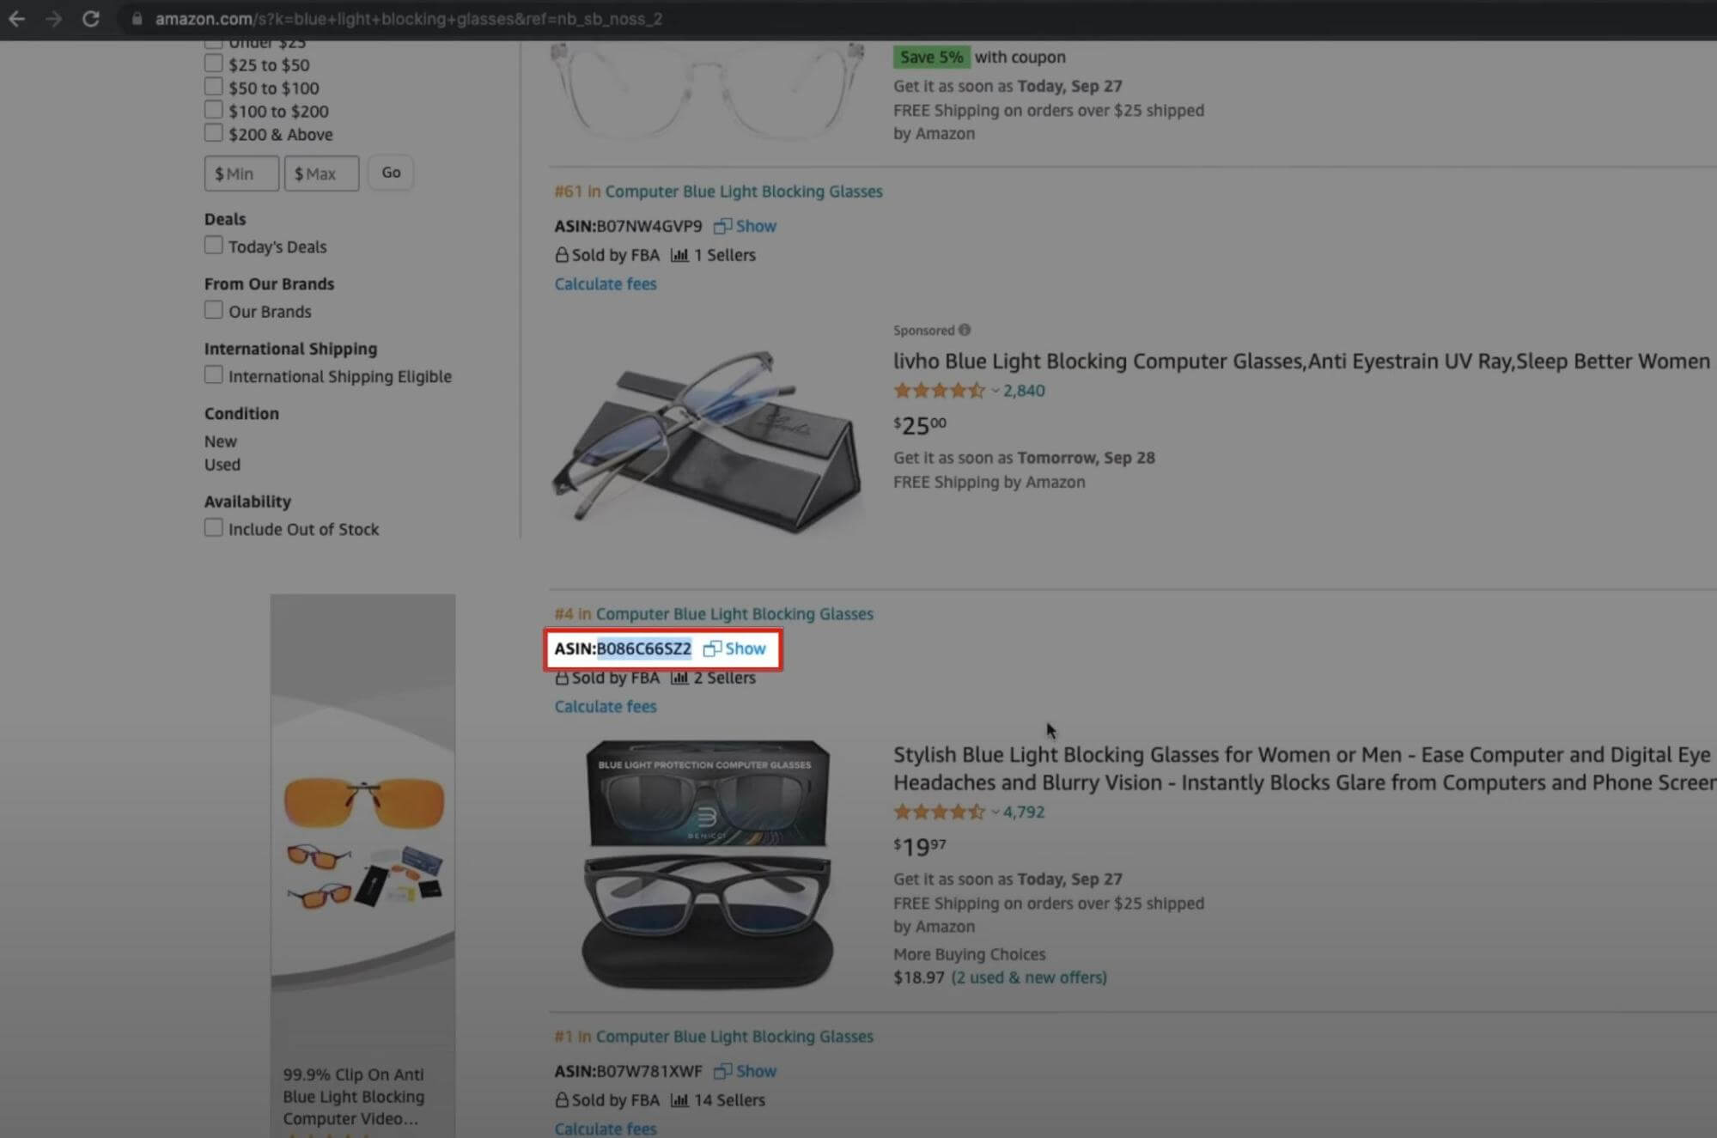The height and width of the screenshot is (1138, 1717).
Task: Click bar chart icon next to 1 Sellers
Action: tap(679, 255)
